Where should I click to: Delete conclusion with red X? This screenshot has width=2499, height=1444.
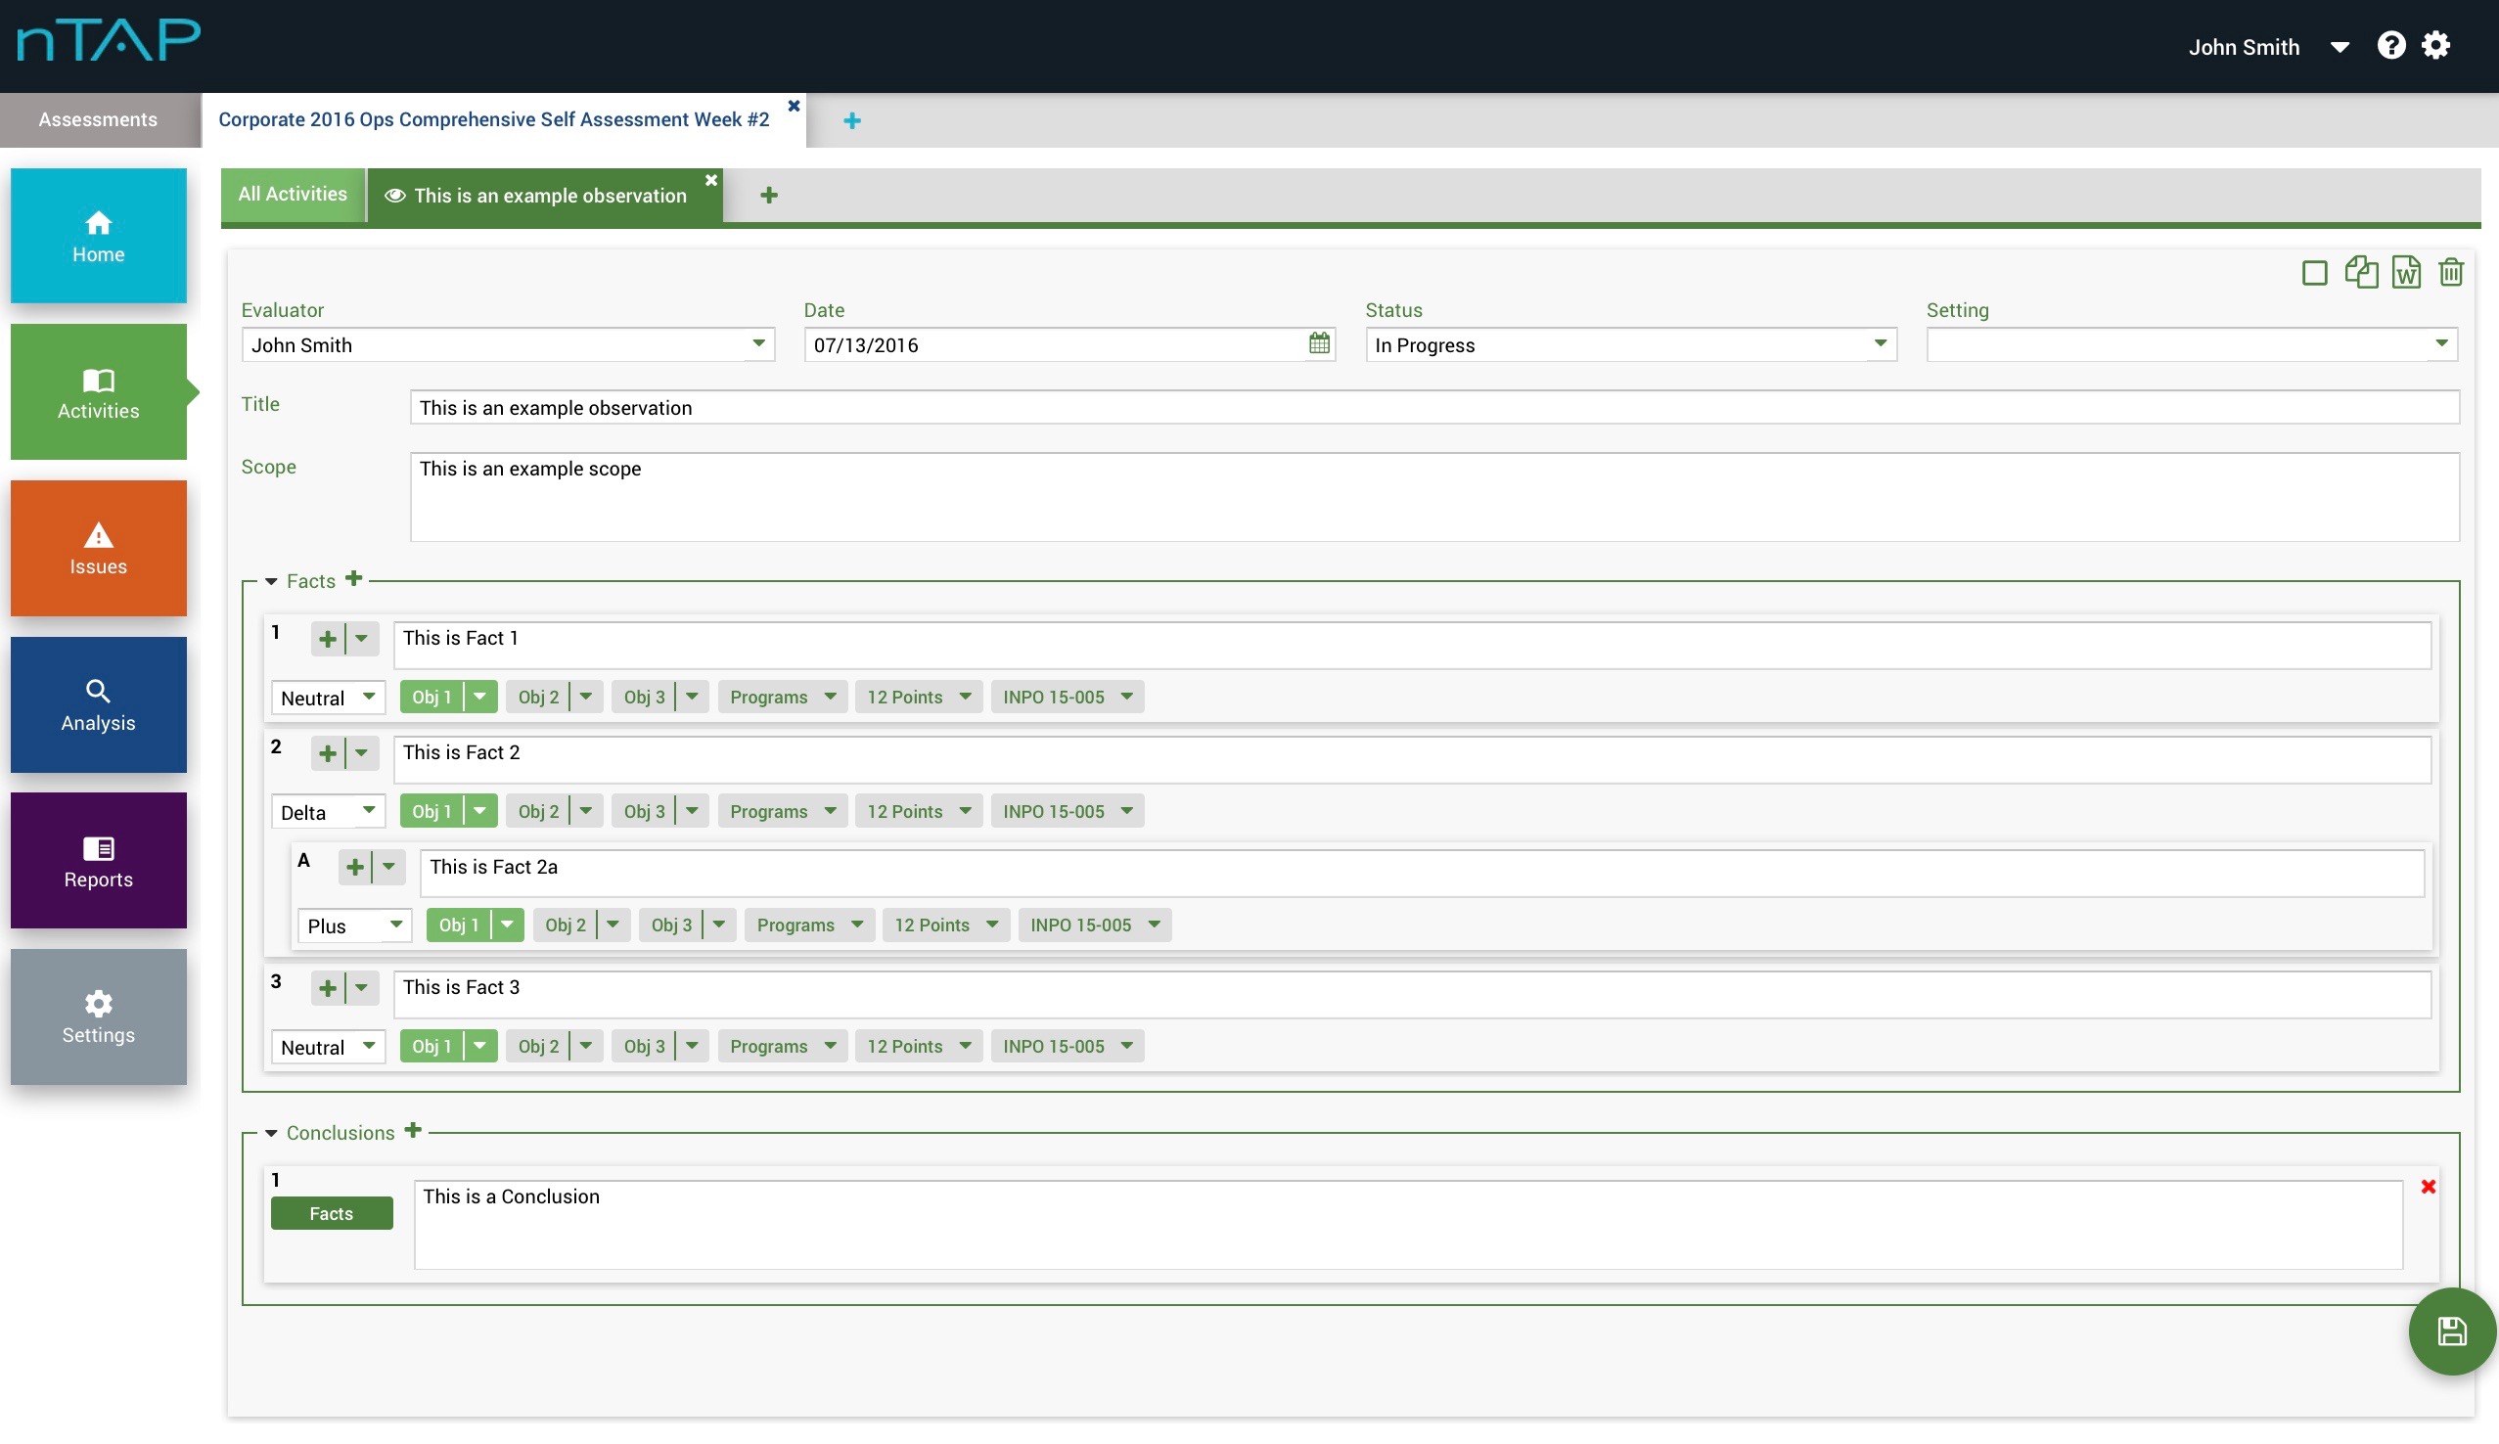pos(2428,1187)
